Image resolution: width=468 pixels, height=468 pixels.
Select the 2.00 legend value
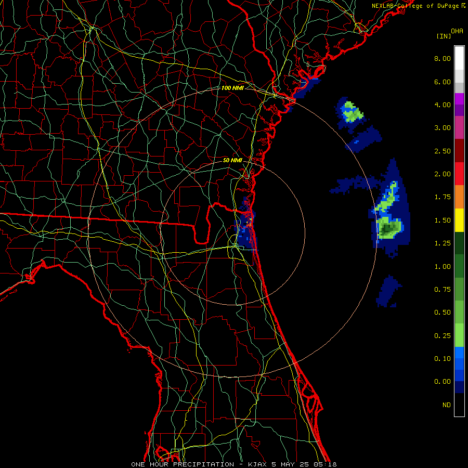click(443, 174)
